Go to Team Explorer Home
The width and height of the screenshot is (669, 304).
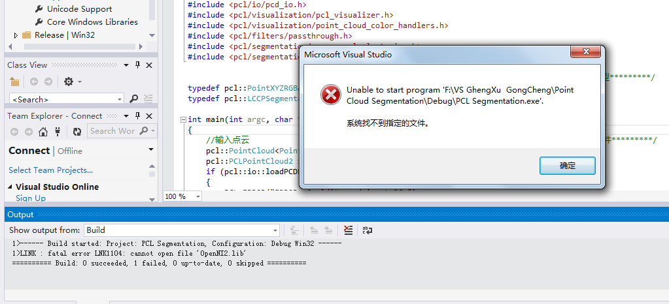click(x=43, y=132)
